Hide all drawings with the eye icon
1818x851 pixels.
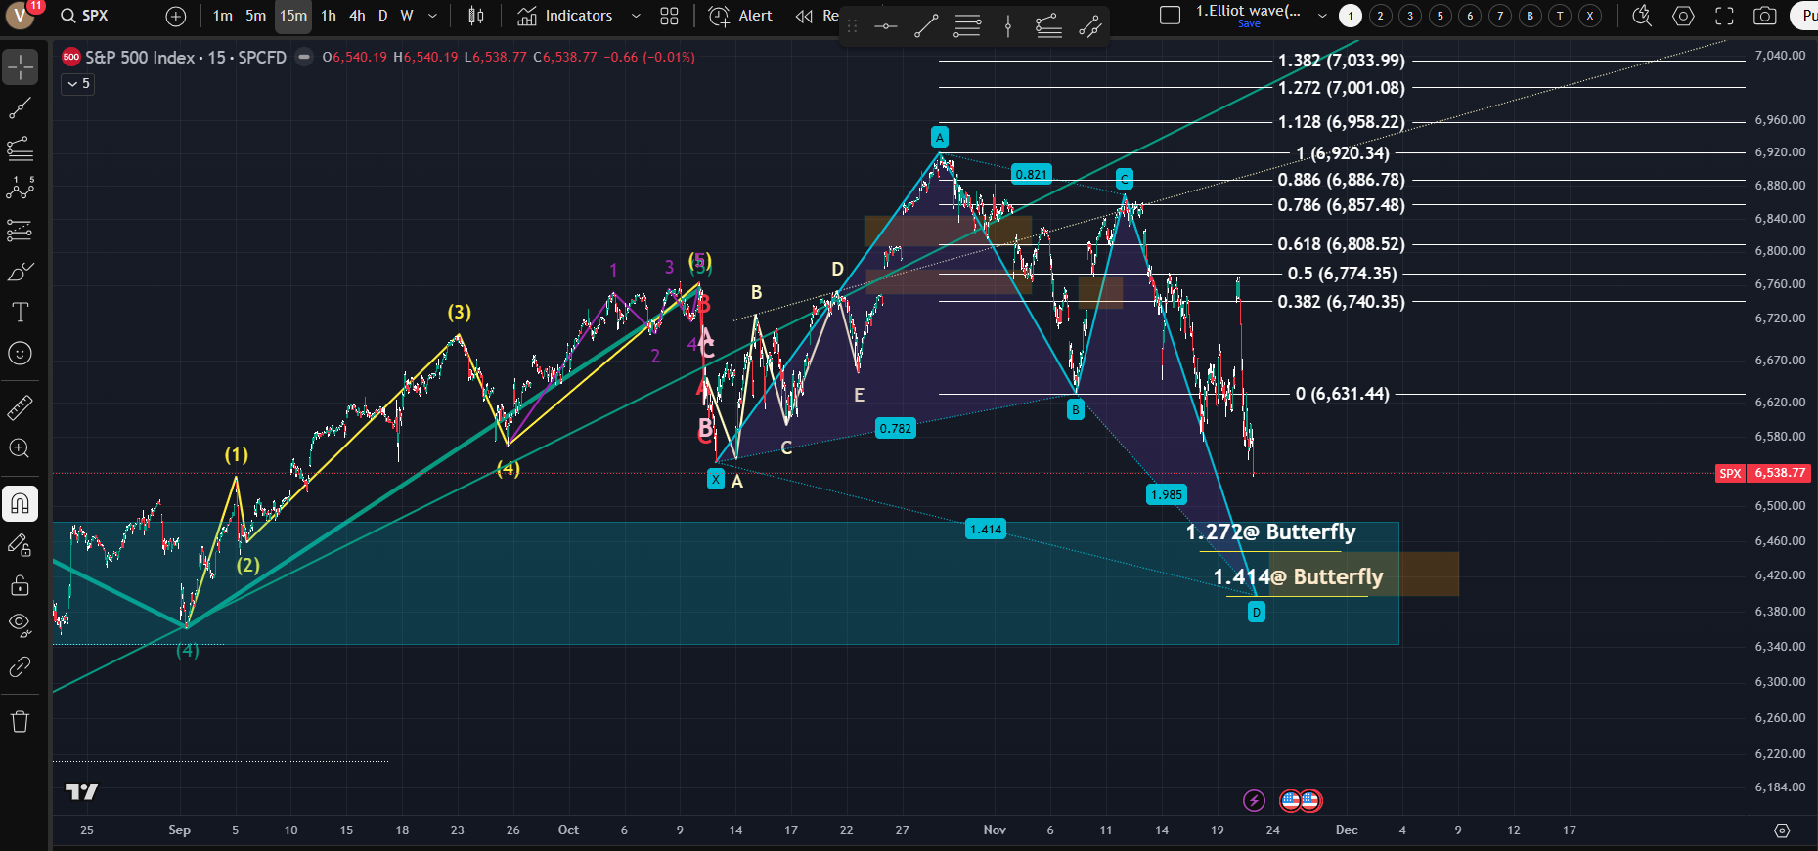(x=20, y=624)
